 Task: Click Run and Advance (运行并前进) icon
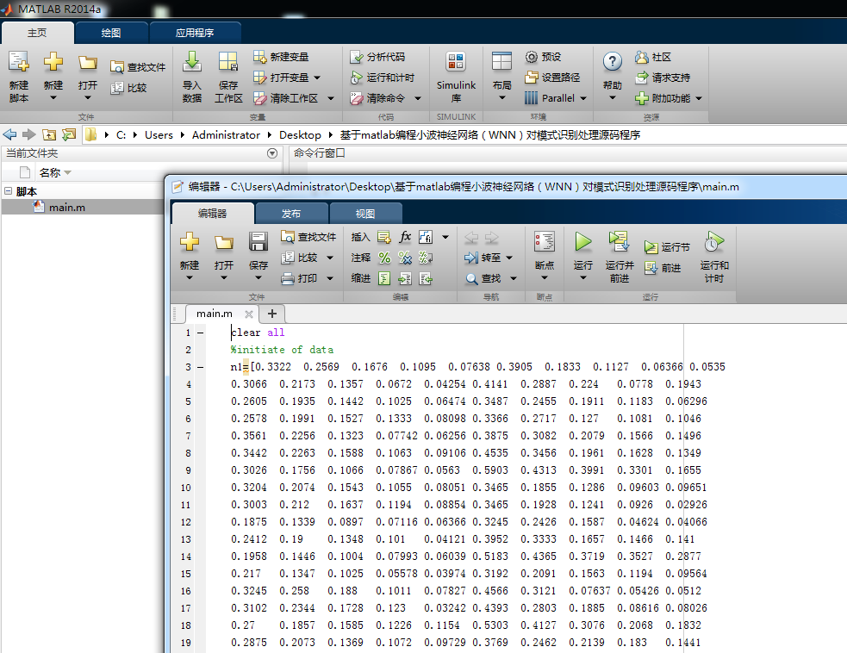(x=619, y=242)
